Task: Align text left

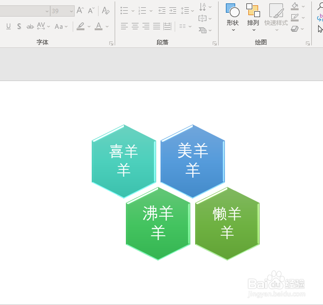Action: pos(124,26)
